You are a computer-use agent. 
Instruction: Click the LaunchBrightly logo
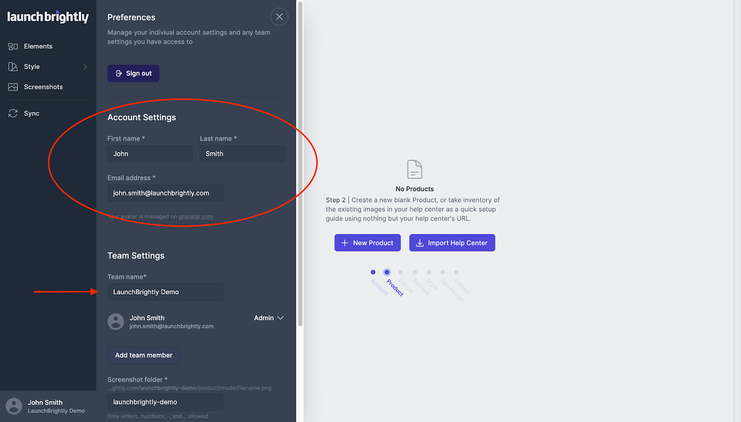pyautogui.click(x=48, y=17)
